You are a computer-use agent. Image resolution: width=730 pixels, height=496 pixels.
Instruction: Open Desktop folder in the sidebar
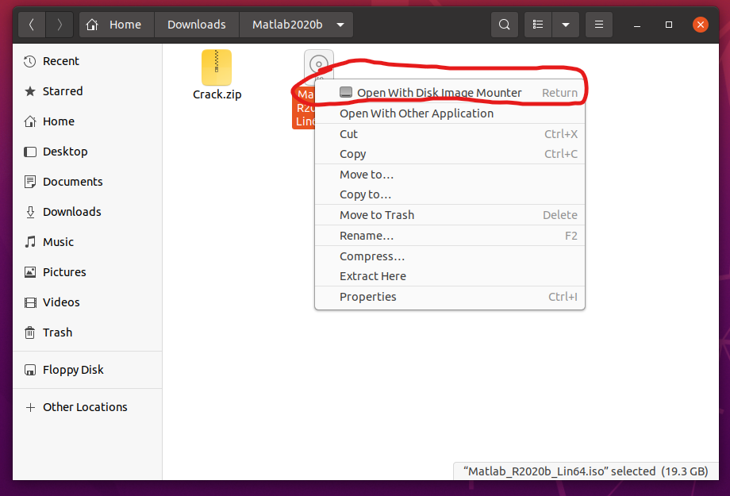click(87, 152)
